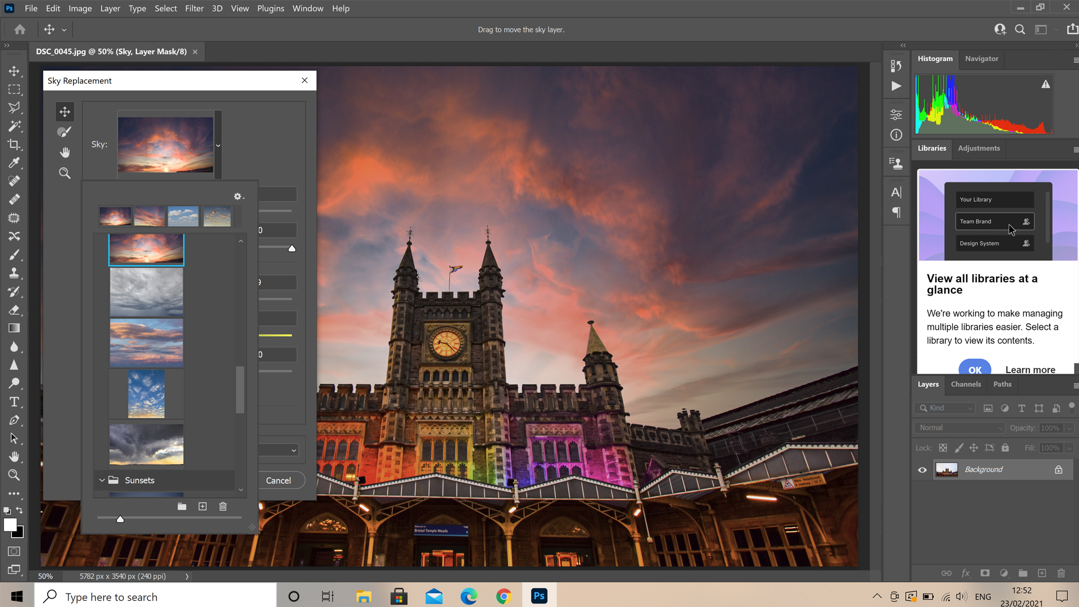This screenshot has width=1079, height=607.
Task: Switch to the Adjustments tab
Action: pos(978,147)
